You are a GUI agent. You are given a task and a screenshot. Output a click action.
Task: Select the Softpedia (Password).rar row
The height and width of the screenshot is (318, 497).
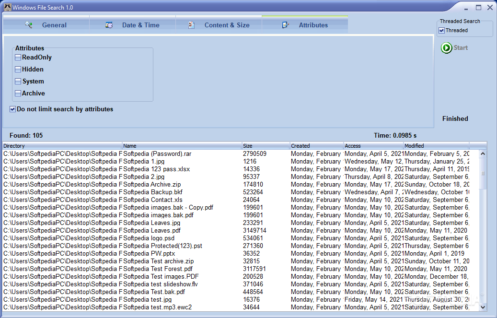coord(236,153)
